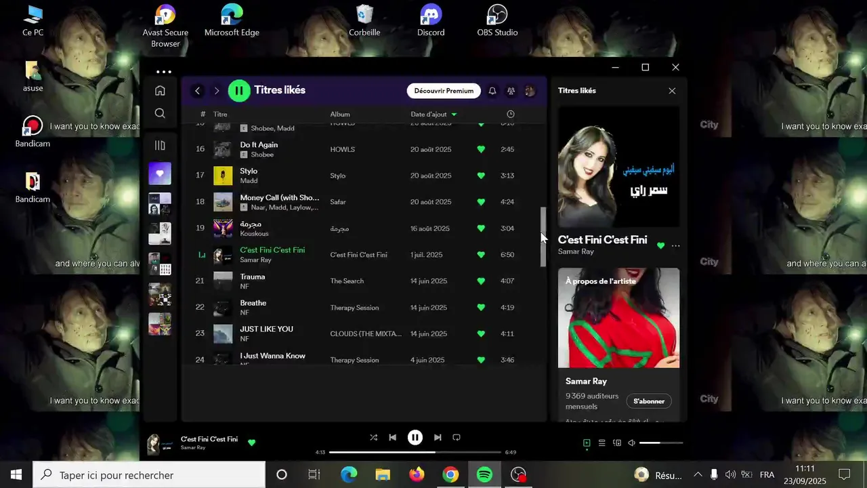
Task: Open the friends activity icon
Action: (511, 91)
